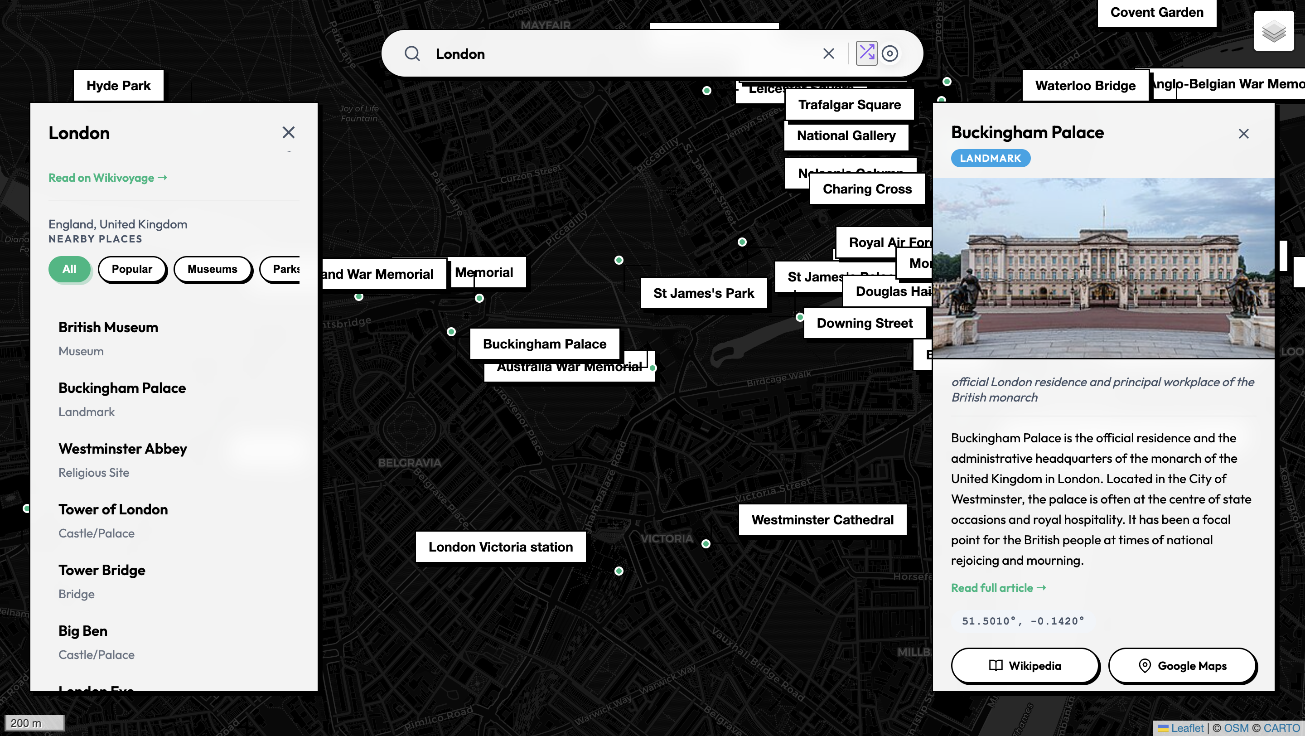
Task: Open the Read full article link
Action: 998,588
